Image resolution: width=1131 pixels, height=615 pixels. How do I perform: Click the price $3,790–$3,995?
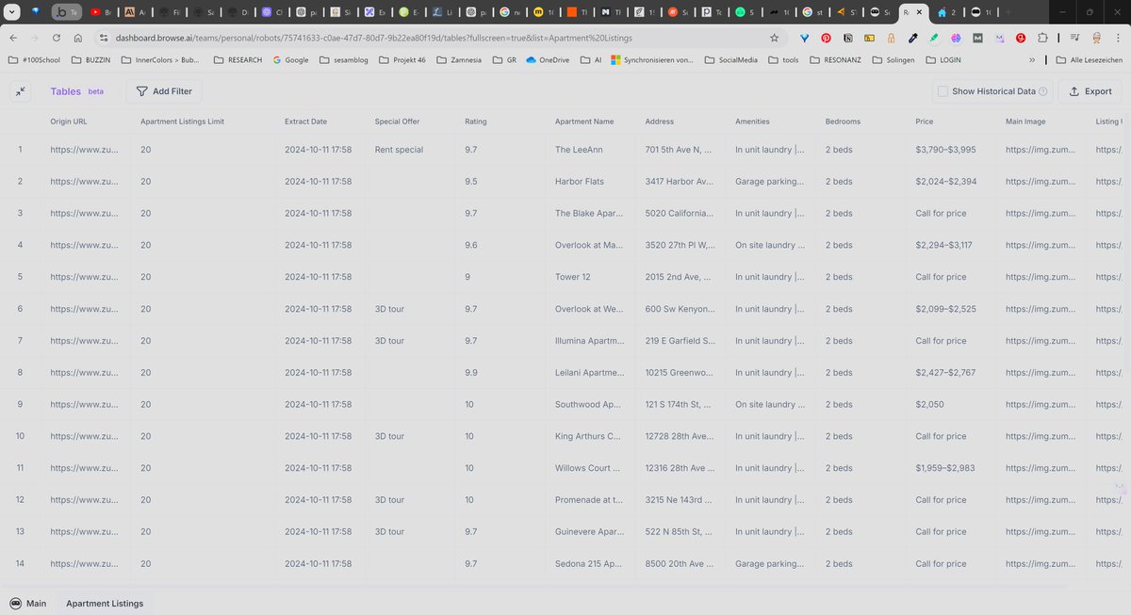(945, 150)
